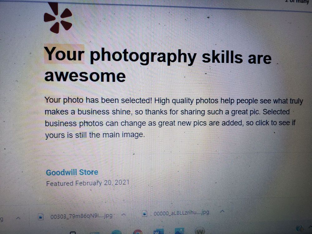Click the 'Your photo has been selected' paragraph
This screenshot has height=234, width=312.
point(174,117)
